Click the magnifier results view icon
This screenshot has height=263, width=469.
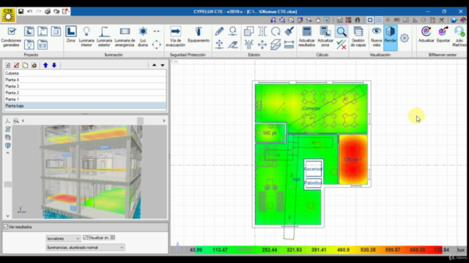click(341, 31)
